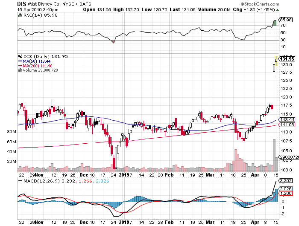
Task: Click the 100.0 price axis label
Action: [x=286, y=170]
